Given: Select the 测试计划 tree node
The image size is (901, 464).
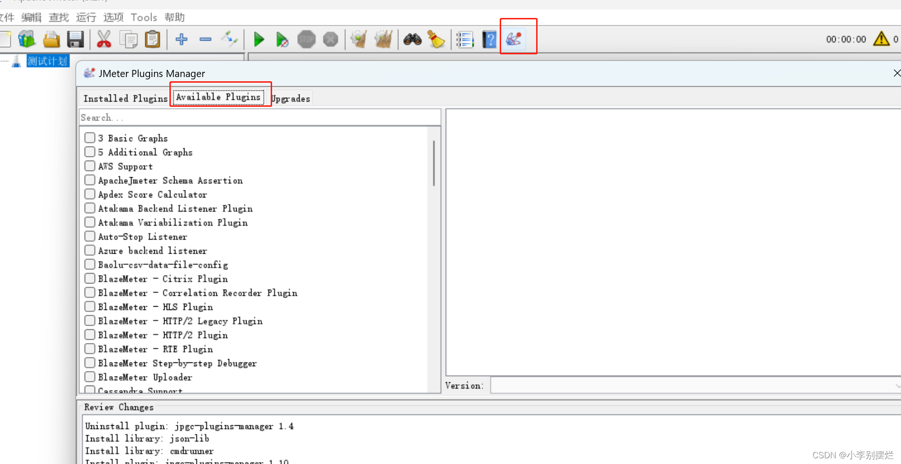Looking at the screenshot, I should (48, 61).
